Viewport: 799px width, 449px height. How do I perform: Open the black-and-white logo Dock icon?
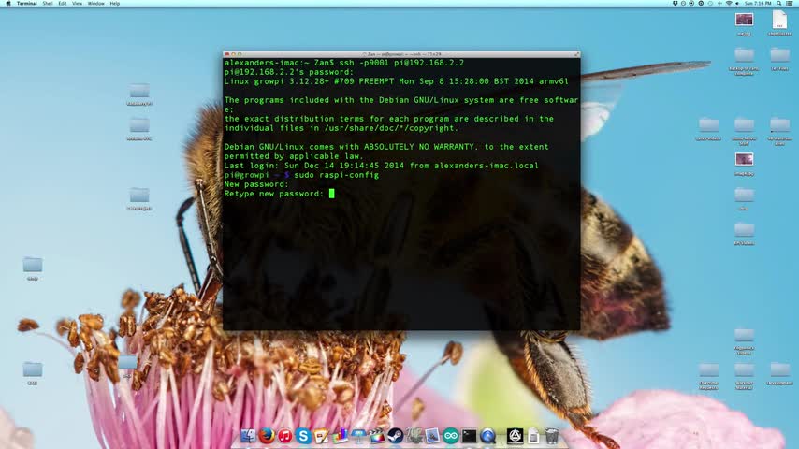(x=516, y=436)
